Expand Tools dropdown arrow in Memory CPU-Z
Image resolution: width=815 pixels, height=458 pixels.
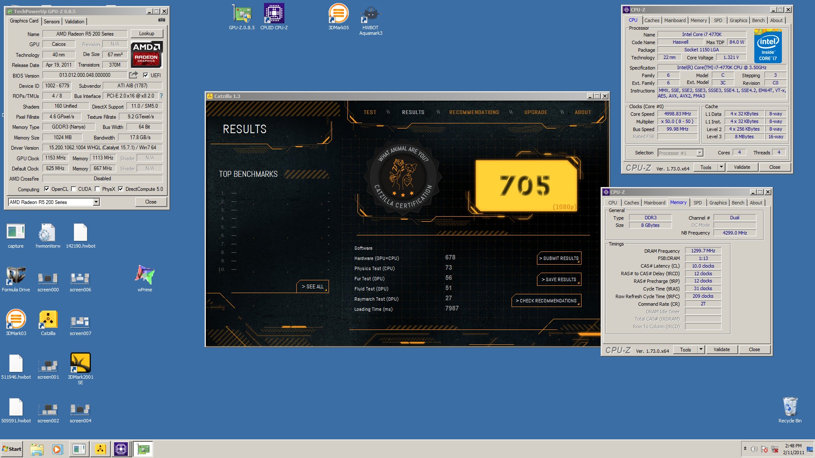pyautogui.click(x=701, y=349)
